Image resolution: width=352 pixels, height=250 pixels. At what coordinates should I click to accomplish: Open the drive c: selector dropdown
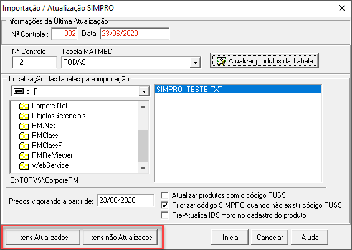tap(144, 91)
